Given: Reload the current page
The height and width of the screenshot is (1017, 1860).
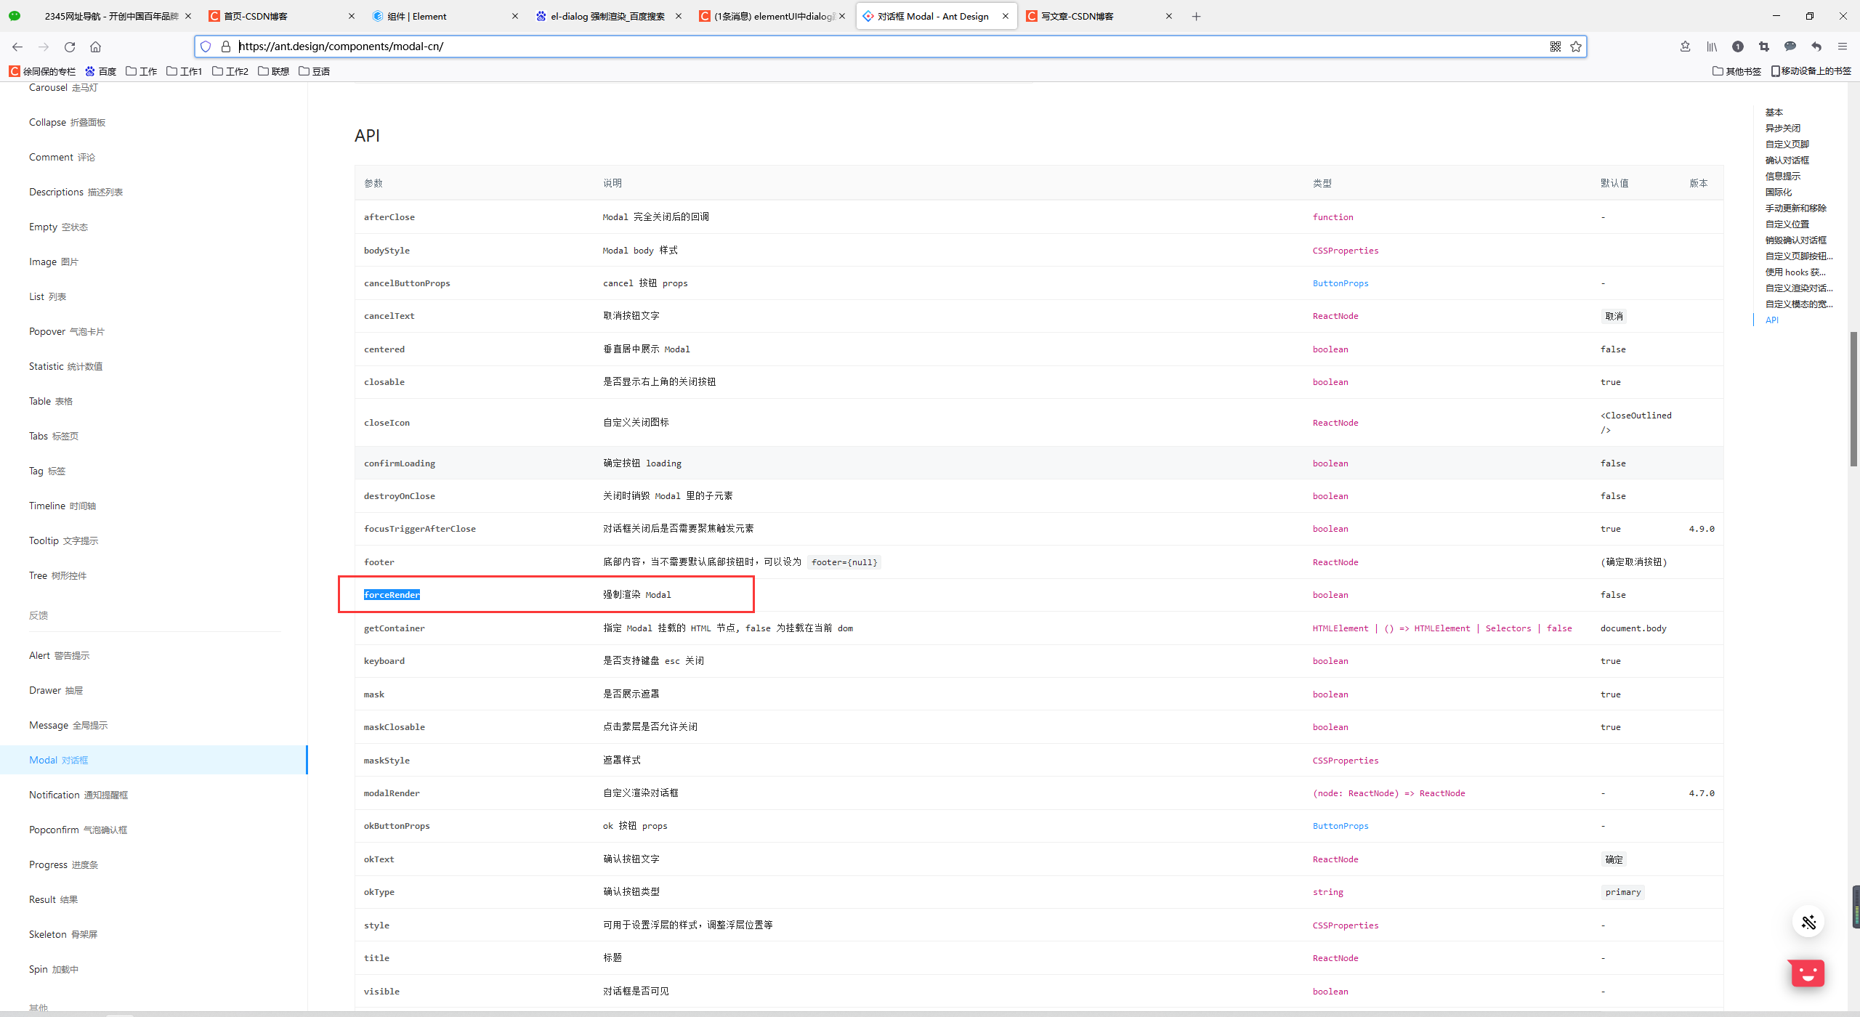Looking at the screenshot, I should (x=70, y=46).
